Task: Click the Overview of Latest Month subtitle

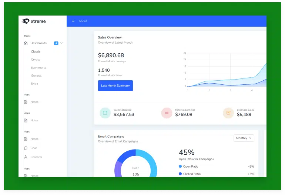Action: tap(115, 43)
